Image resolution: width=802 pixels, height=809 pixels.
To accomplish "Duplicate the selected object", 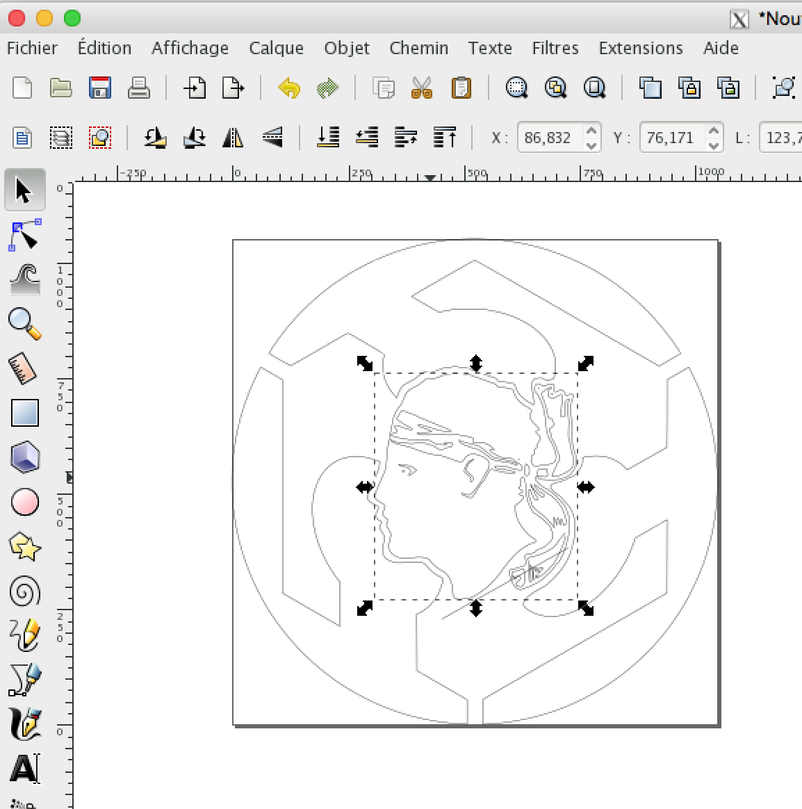I will pyautogui.click(x=650, y=88).
